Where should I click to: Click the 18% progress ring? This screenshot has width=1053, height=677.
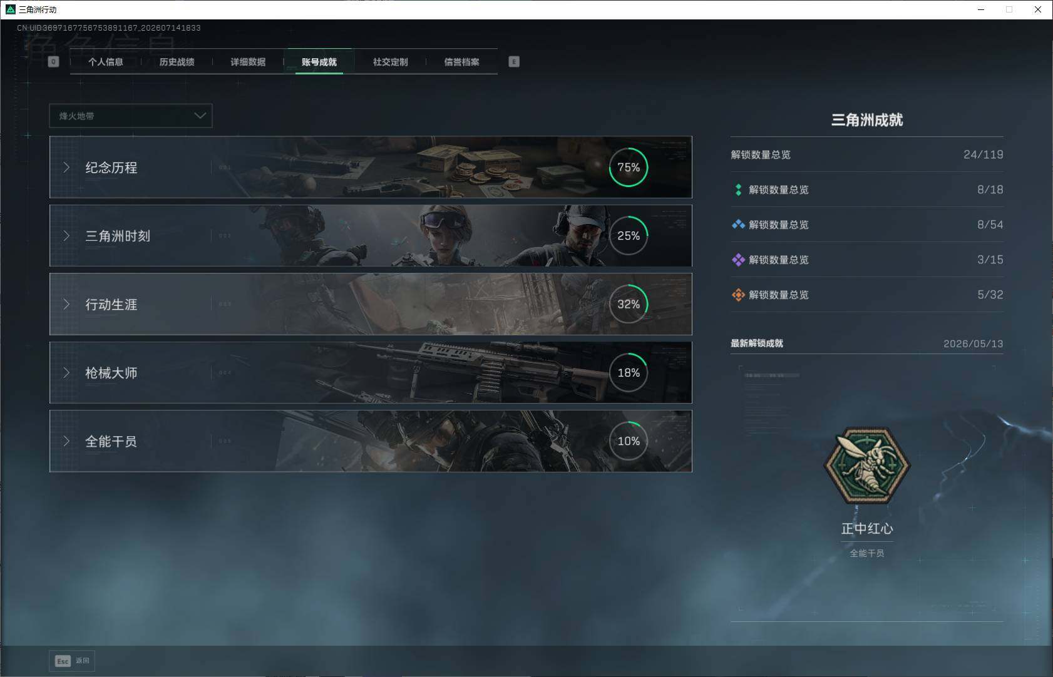(x=629, y=372)
